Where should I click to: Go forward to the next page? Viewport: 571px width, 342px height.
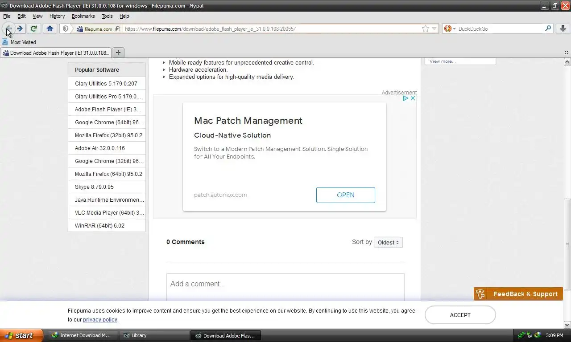coord(20,28)
